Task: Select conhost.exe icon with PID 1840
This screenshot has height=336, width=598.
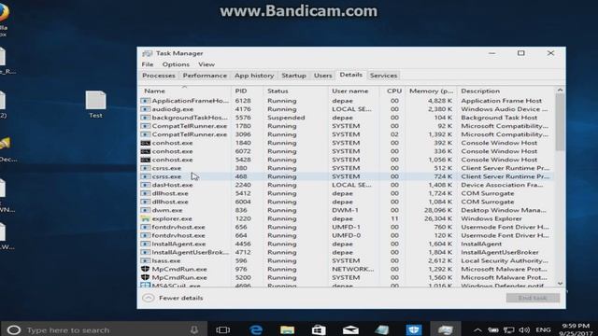Action: 146,143
